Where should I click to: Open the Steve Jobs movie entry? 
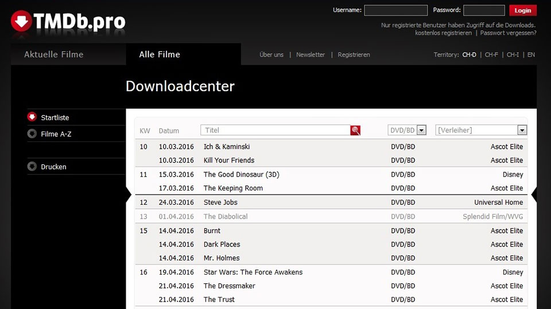220,202
